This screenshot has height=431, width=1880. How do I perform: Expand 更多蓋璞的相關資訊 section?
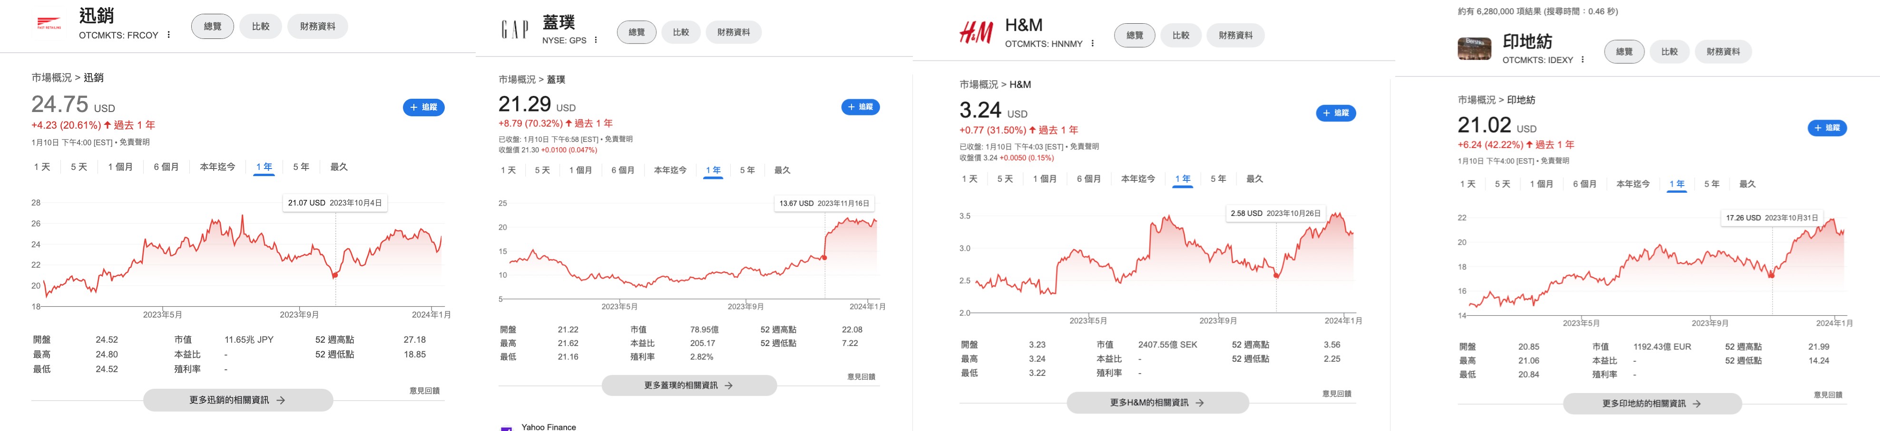[x=689, y=385]
